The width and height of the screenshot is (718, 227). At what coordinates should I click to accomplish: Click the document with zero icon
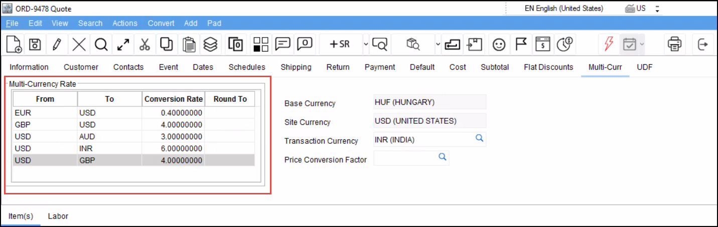[x=236, y=45]
